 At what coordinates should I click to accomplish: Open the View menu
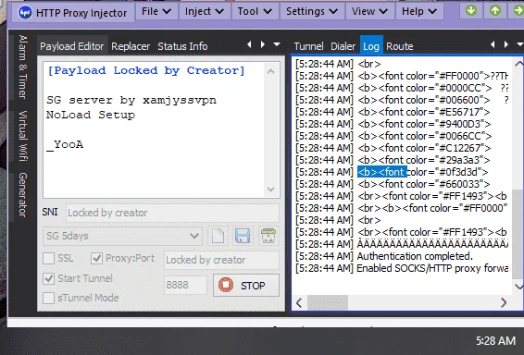(369, 11)
